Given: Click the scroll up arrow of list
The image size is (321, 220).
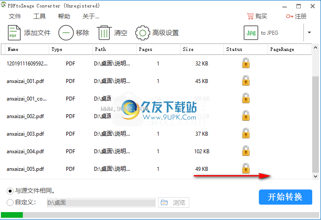Looking at the screenshot, I should click(x=315, y=48).
